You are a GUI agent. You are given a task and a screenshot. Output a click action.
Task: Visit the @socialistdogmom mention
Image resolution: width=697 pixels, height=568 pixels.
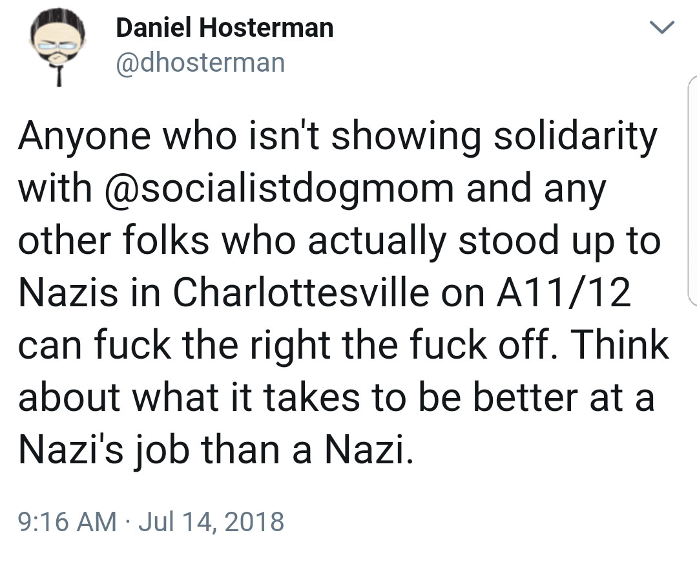click(x=279, y=189)
